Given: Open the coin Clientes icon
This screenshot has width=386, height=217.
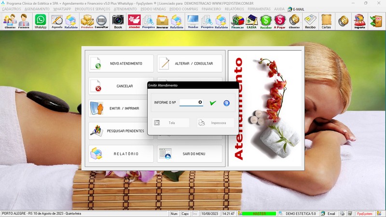Looking at the screenshot, I should tap(294, 21).
